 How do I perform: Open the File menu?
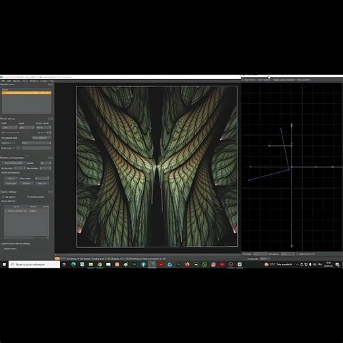(3, 81)
